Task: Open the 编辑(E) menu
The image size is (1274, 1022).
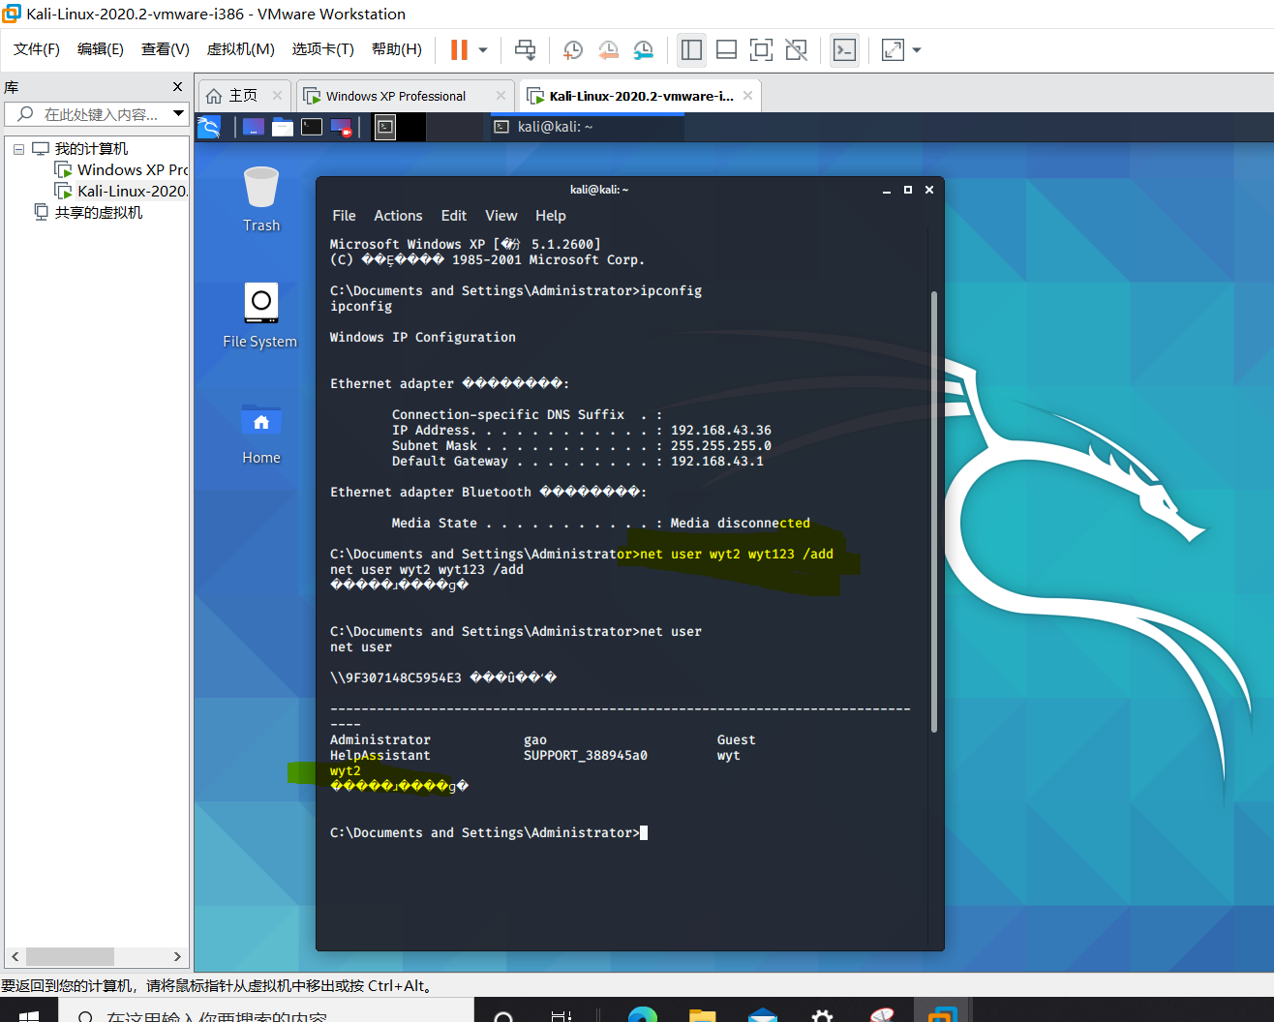Action: coord(101,49)
